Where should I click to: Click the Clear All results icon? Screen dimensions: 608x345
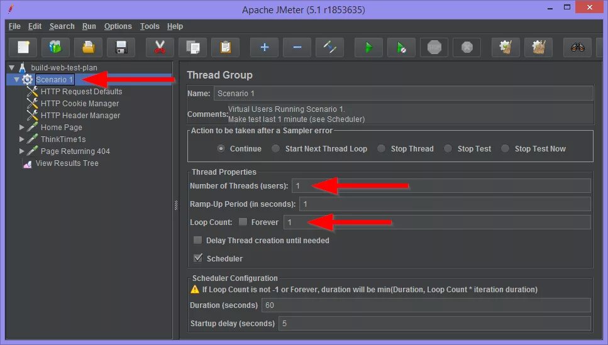point(539,48)
